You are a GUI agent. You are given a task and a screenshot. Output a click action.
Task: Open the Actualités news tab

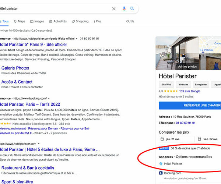pos(58,21)
